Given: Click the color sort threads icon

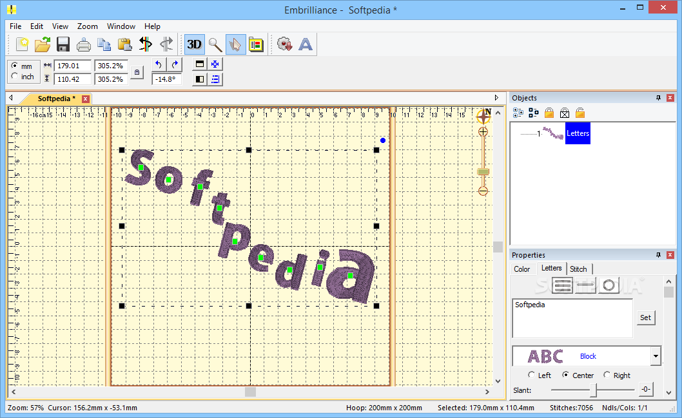Looking at the screenshot, I should pos(146,44).
